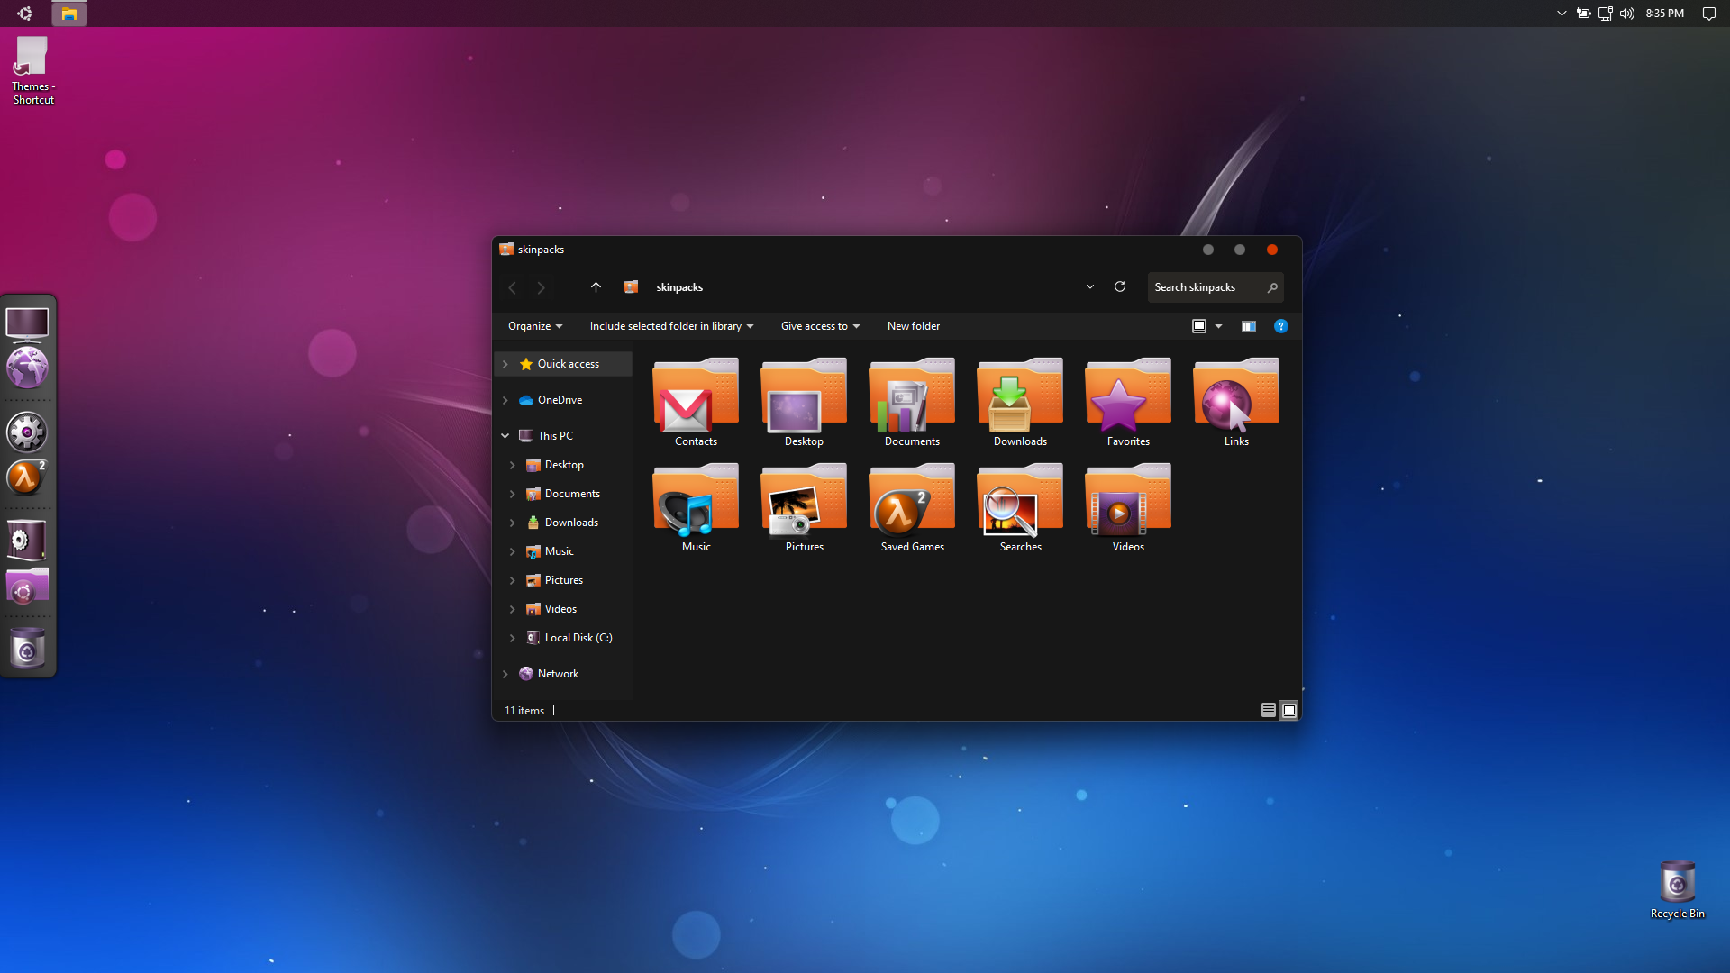Viewport: 1730px width, 973px height.
Task: Toggle the preview pane button
Action: (x=1248, y=326)
